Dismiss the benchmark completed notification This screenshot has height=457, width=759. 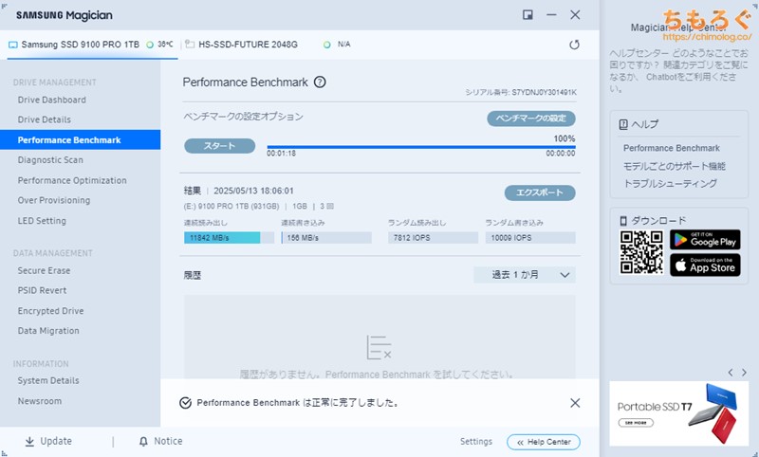click(575, 403)
